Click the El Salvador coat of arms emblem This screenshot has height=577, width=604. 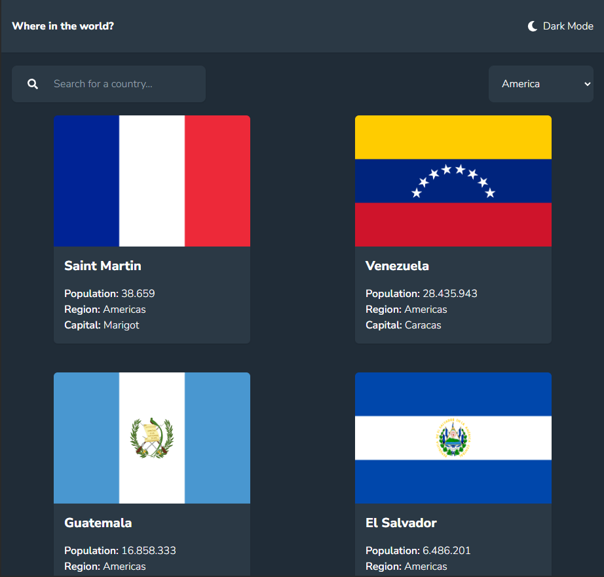pos(453,437)
